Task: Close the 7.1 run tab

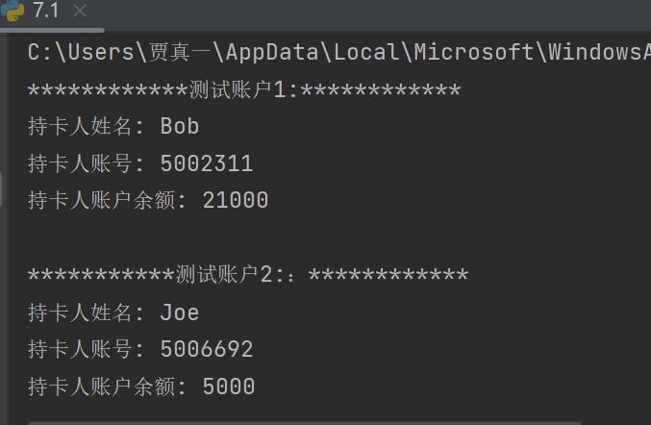Action: coord(80,11)
